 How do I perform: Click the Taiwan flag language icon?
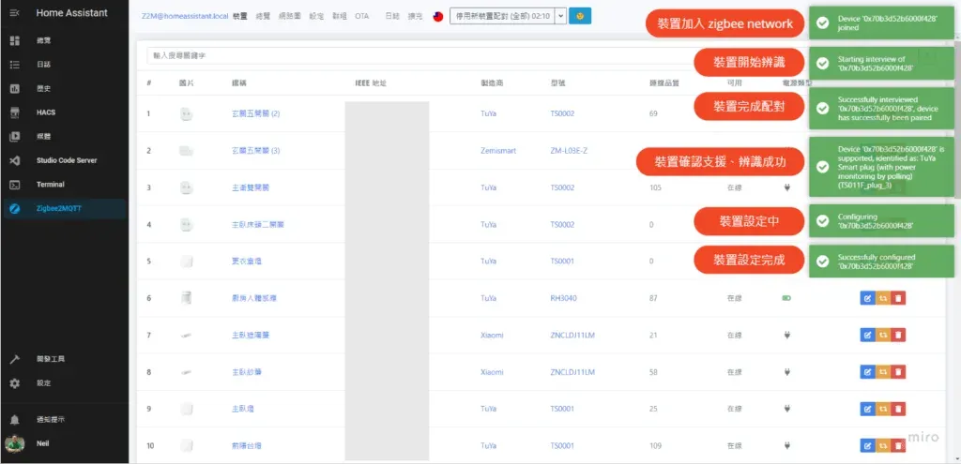click(x=437, y=17)
